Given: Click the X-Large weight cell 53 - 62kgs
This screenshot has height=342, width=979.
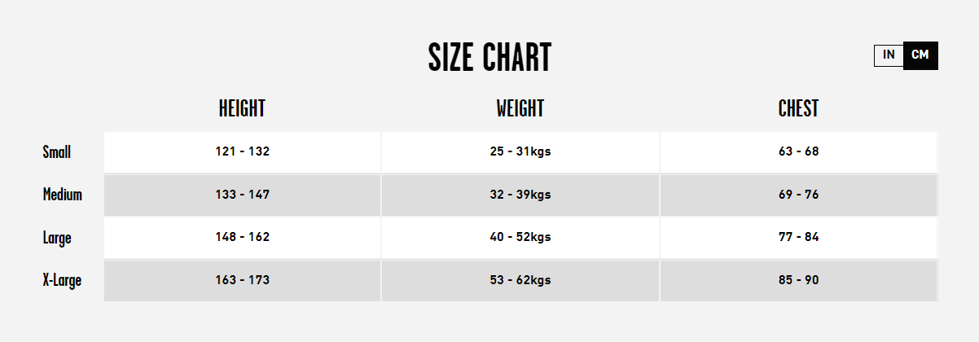Looking at the screenshot, I should tap(520, 280).
